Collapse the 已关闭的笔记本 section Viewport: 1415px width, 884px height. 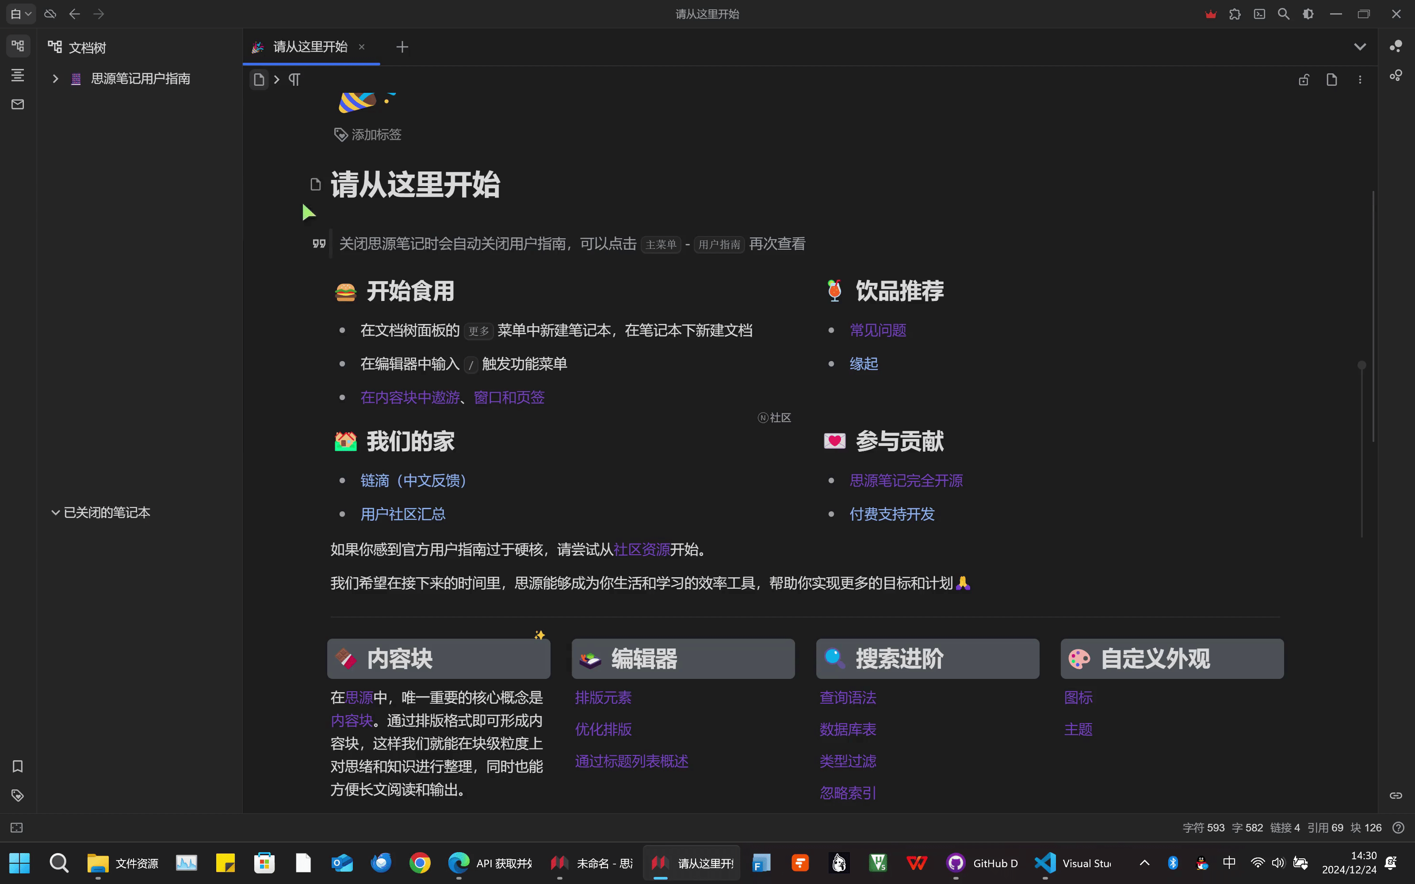[x=56, y=512]
